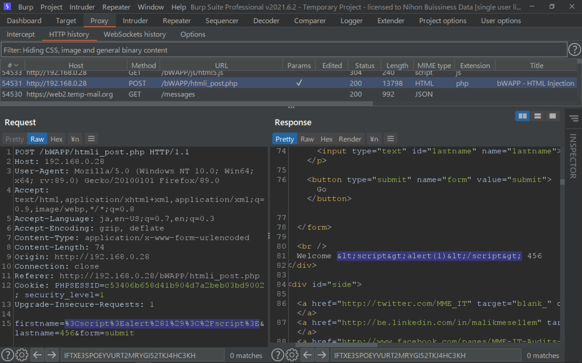
Task: Switch to the Target tab
Action: (x=66, y=21)
